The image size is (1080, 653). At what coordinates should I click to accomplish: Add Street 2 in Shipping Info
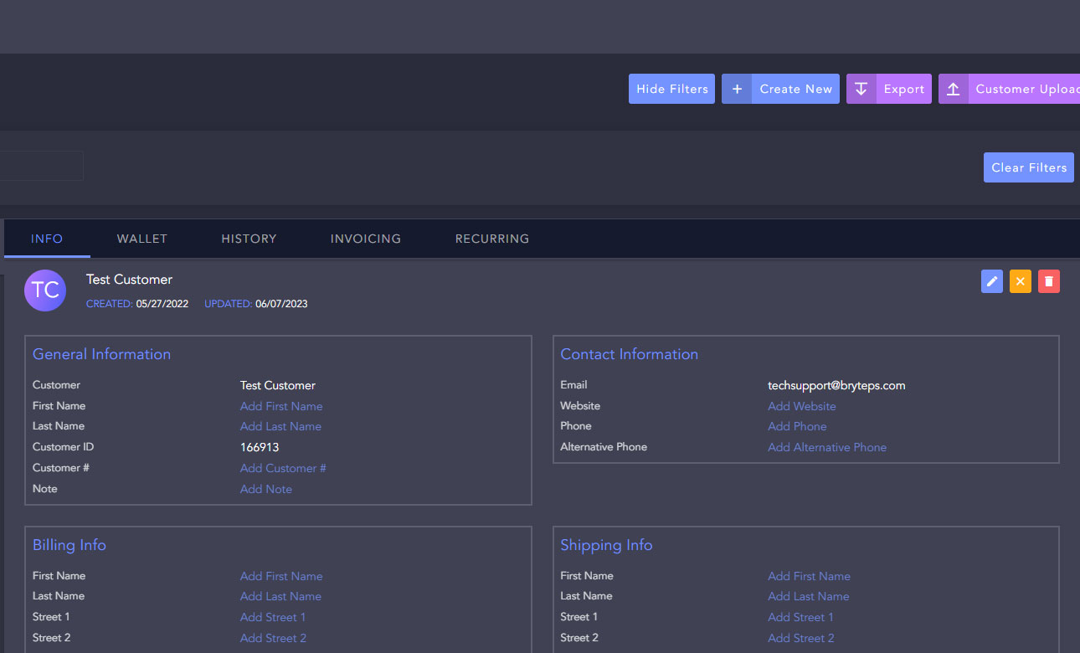click(801, 638)
